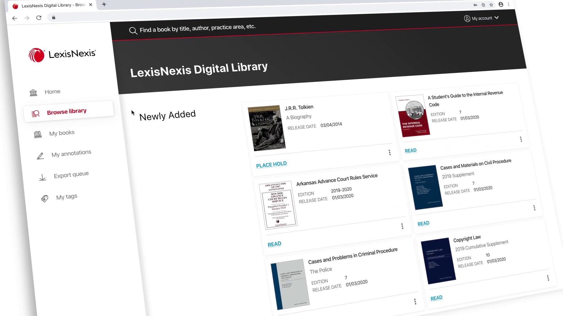Open options menu for J.R.R. Tolkien book
Viewport: 563px width, 316px height.
[389, 152]
